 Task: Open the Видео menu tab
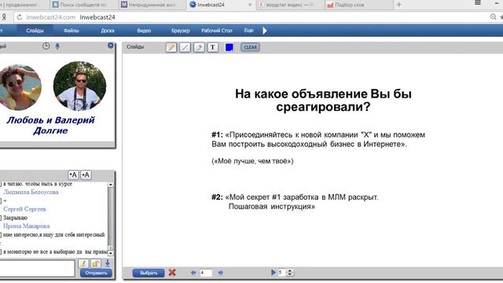click(x=144, y=31)
